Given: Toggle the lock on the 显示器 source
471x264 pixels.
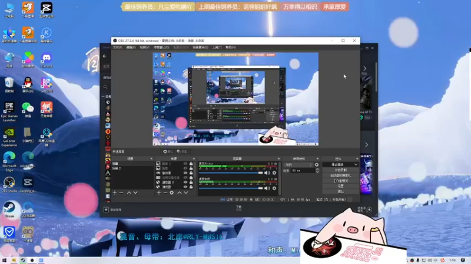Looking at the screenshot, I should click(x=191, y=173).
